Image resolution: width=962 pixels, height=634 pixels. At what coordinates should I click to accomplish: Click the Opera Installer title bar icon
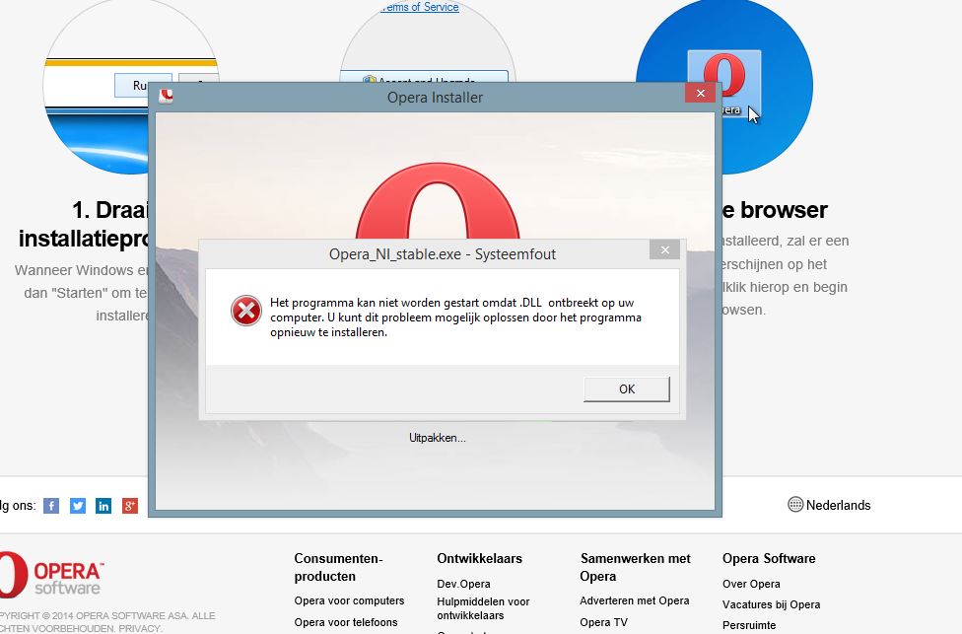tap(166, 97)
